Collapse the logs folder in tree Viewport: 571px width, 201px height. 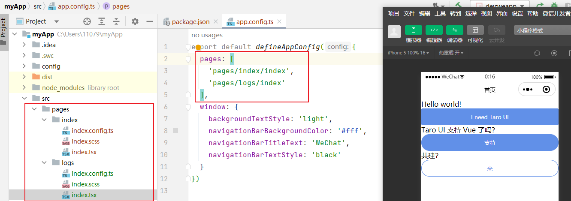point(44,163)
